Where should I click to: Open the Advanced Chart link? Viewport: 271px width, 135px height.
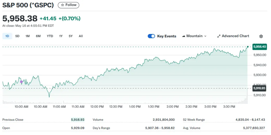[233, 36]
